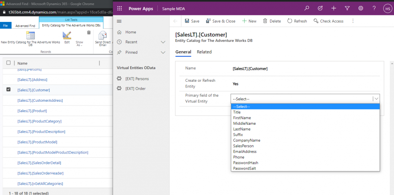Screen dimensions: 394x195
Task: Choose FirstName from the dropdown list
Action: click(305, 118)
